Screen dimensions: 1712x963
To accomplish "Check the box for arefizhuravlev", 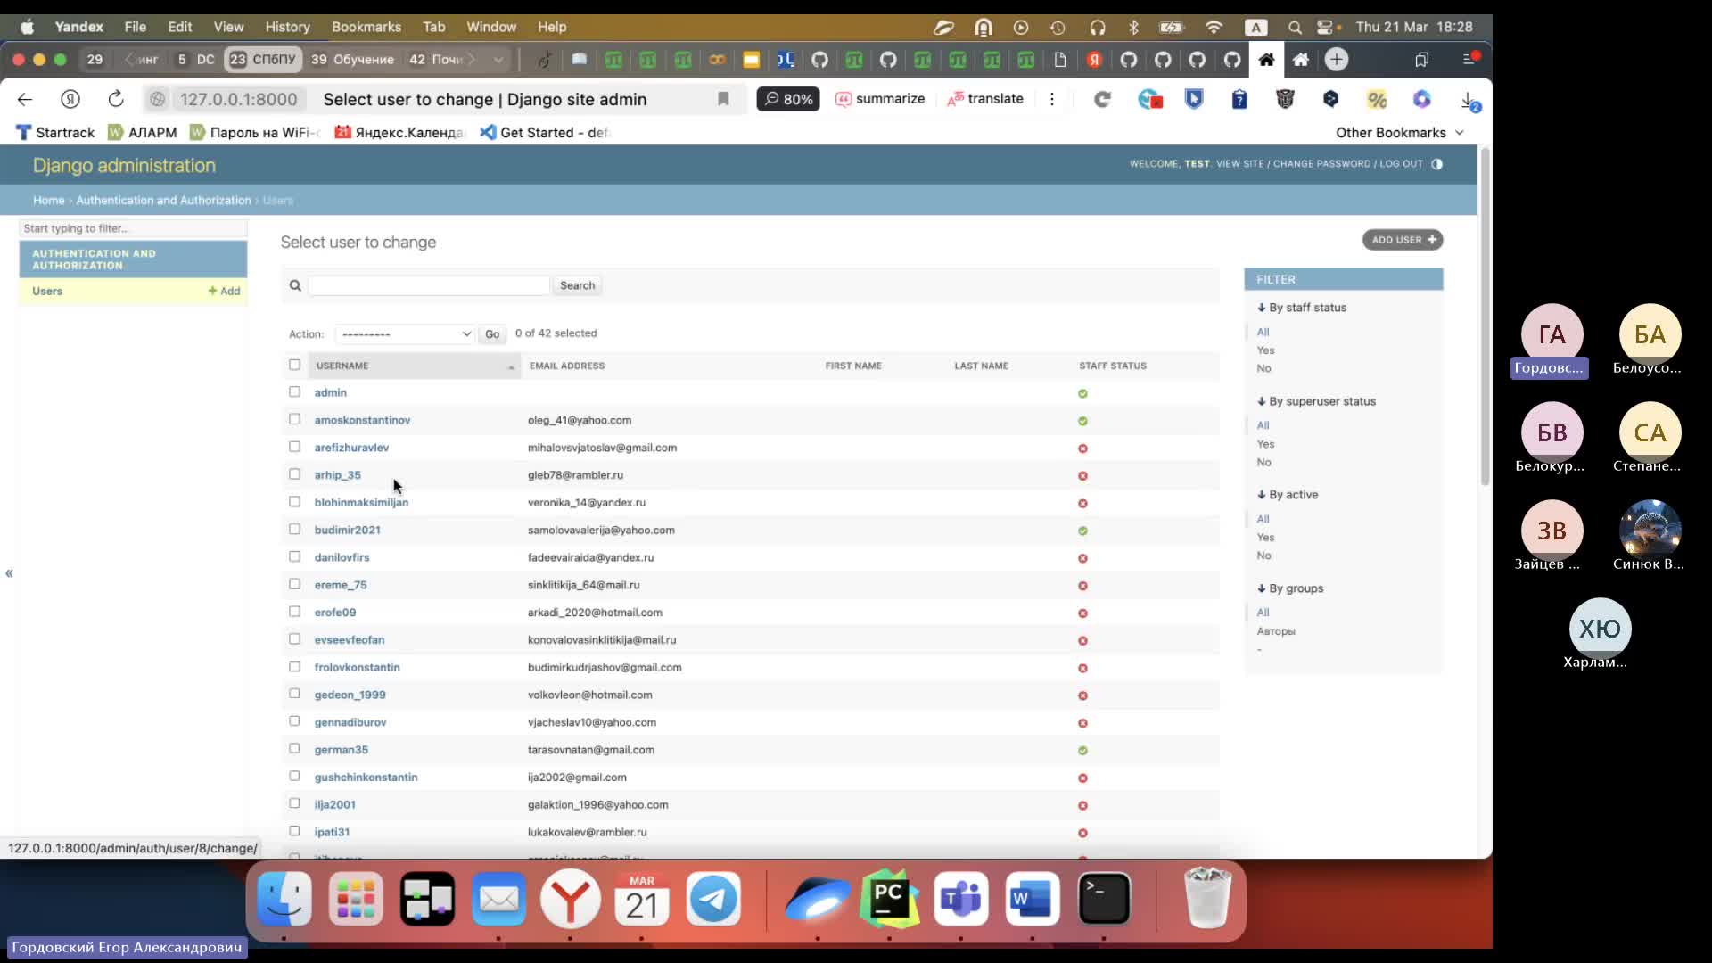I will pyautogui.click(x=294, y=447).
